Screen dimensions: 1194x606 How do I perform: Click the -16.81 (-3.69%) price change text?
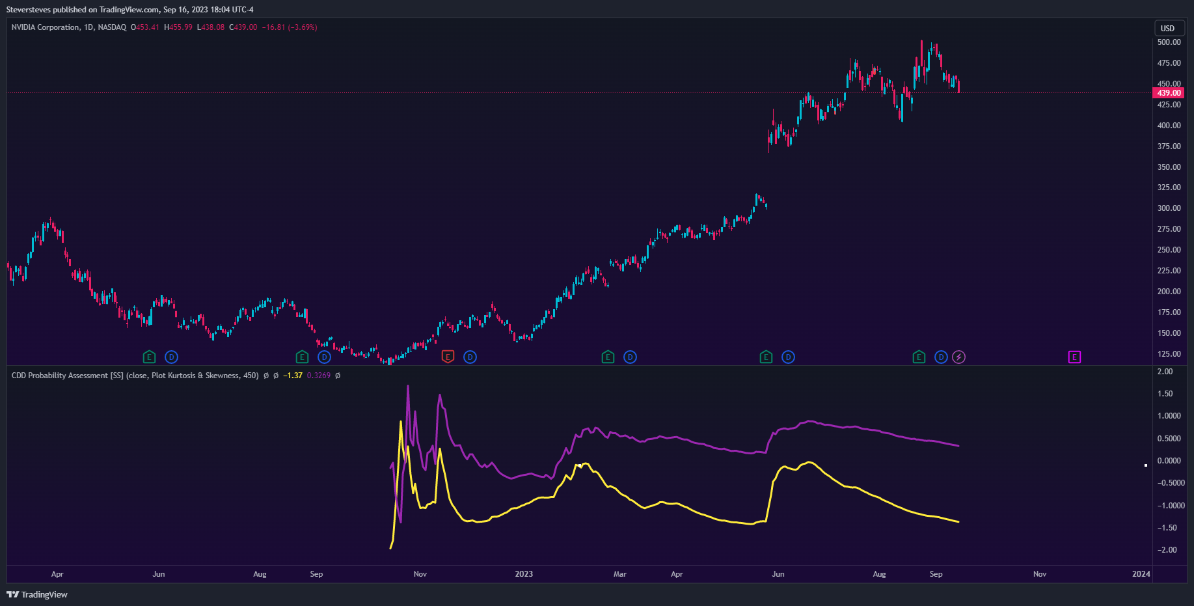(x=290, y=27)
